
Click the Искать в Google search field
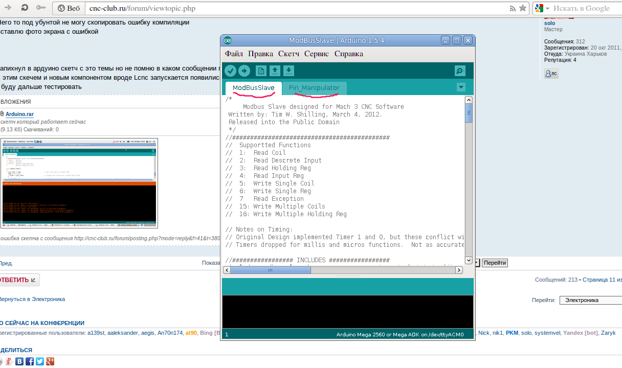tap(582, 9)
